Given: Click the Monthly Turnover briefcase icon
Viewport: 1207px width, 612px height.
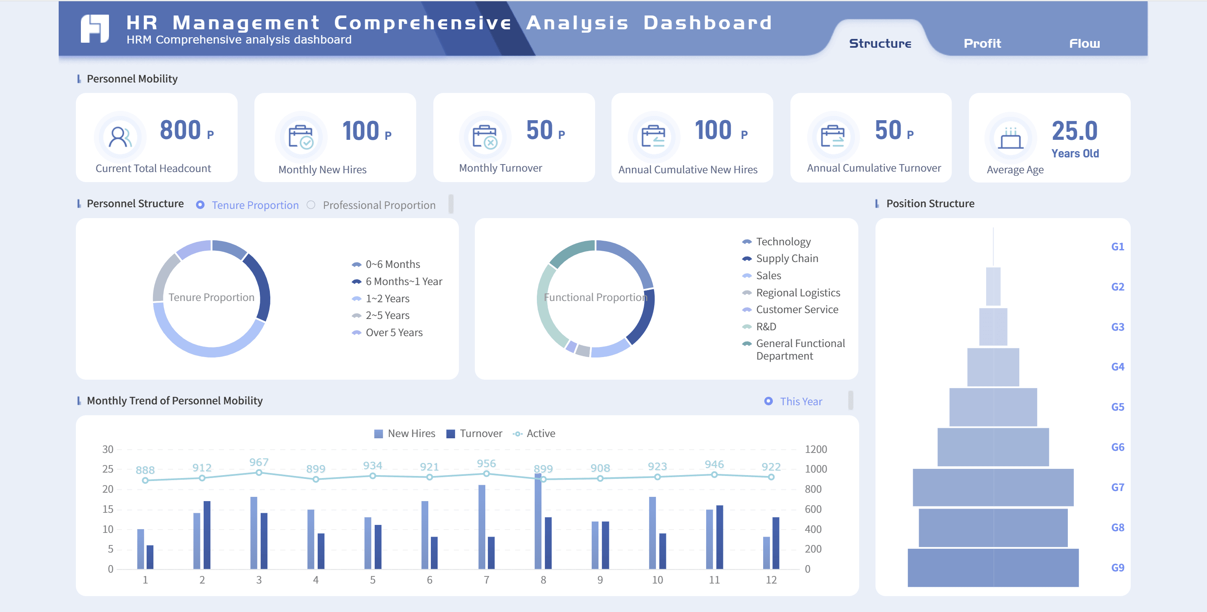Looking at the screenshot, I should (484, 136).
